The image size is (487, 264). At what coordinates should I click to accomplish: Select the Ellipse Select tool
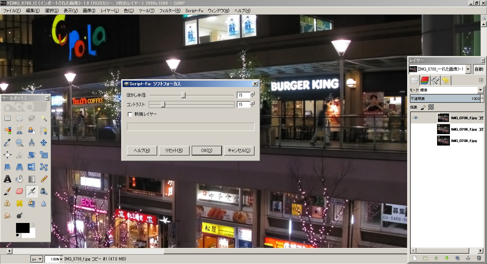tap(20, 118)
